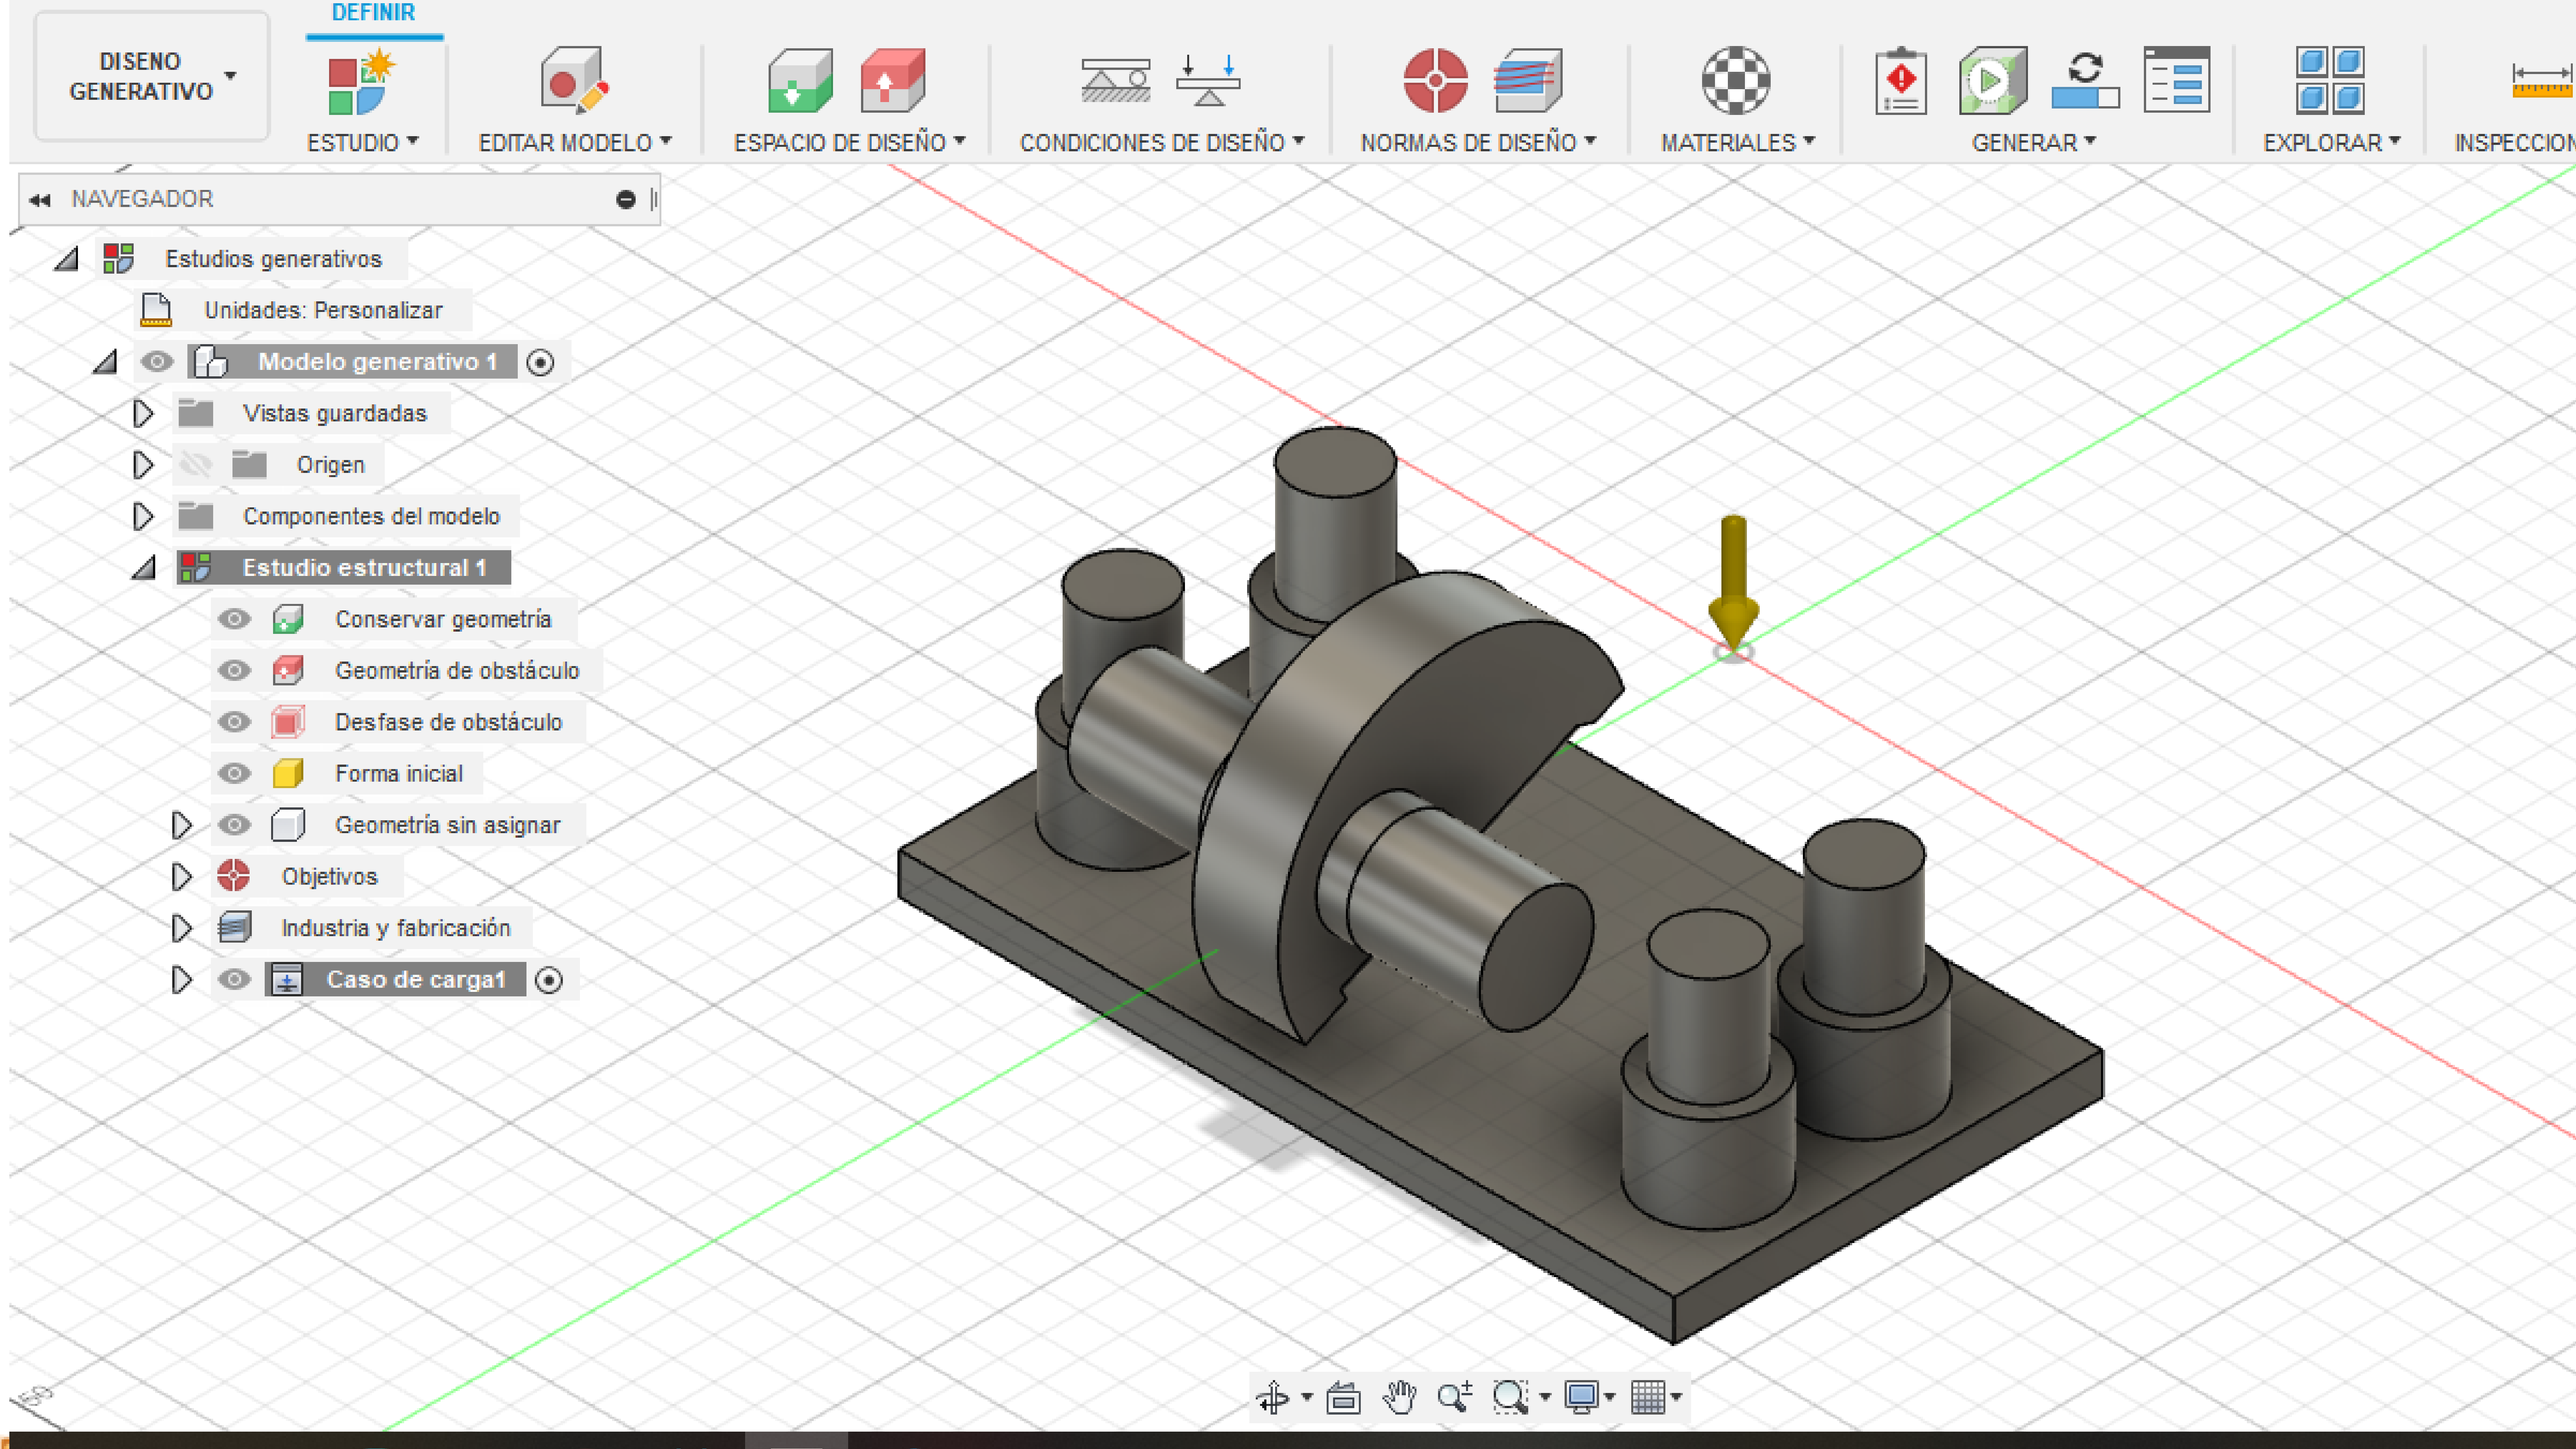The width and height of the screenshot is (2576, 1449).
Task: Toggle visibility of Forma inicial
Action: pos(234,773)
